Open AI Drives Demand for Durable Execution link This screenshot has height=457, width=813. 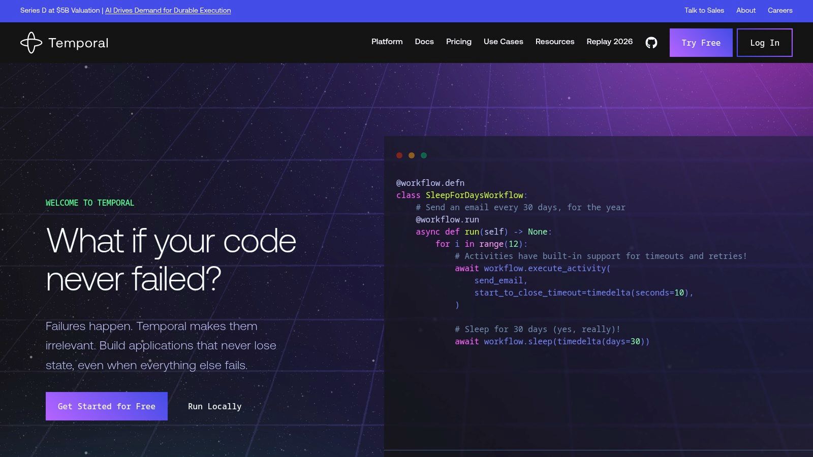(x=168, y=10)
